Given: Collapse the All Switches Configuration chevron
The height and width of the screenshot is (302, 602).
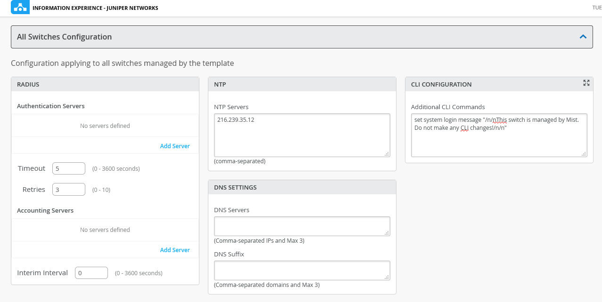Looking at the screenshot, I should coord(583,37).
